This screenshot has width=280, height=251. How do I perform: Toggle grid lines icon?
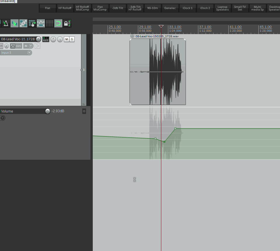(50, 23)
